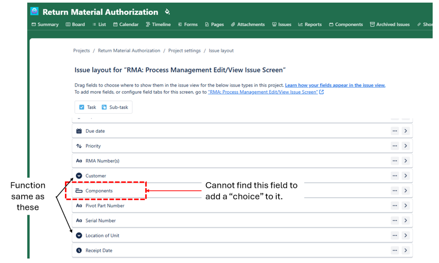Viewport: 439px width, 263px height.
Task: Click the Project settings breadcrumb
Action: [184, 50]
